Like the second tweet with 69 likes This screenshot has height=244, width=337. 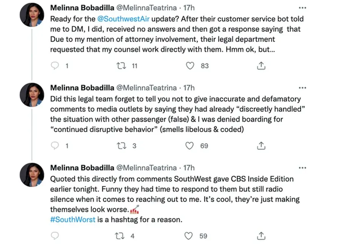point(190,146)
